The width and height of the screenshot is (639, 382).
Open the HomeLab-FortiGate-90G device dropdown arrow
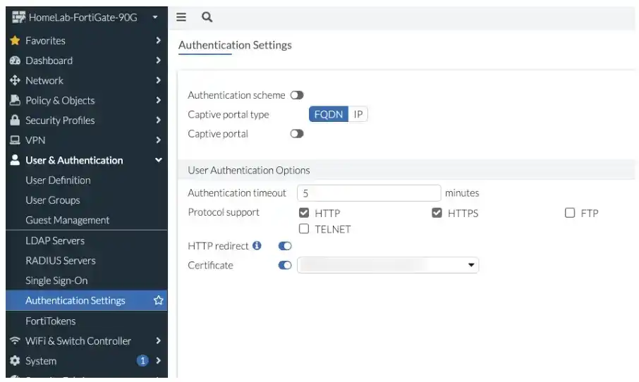(155, 17)
